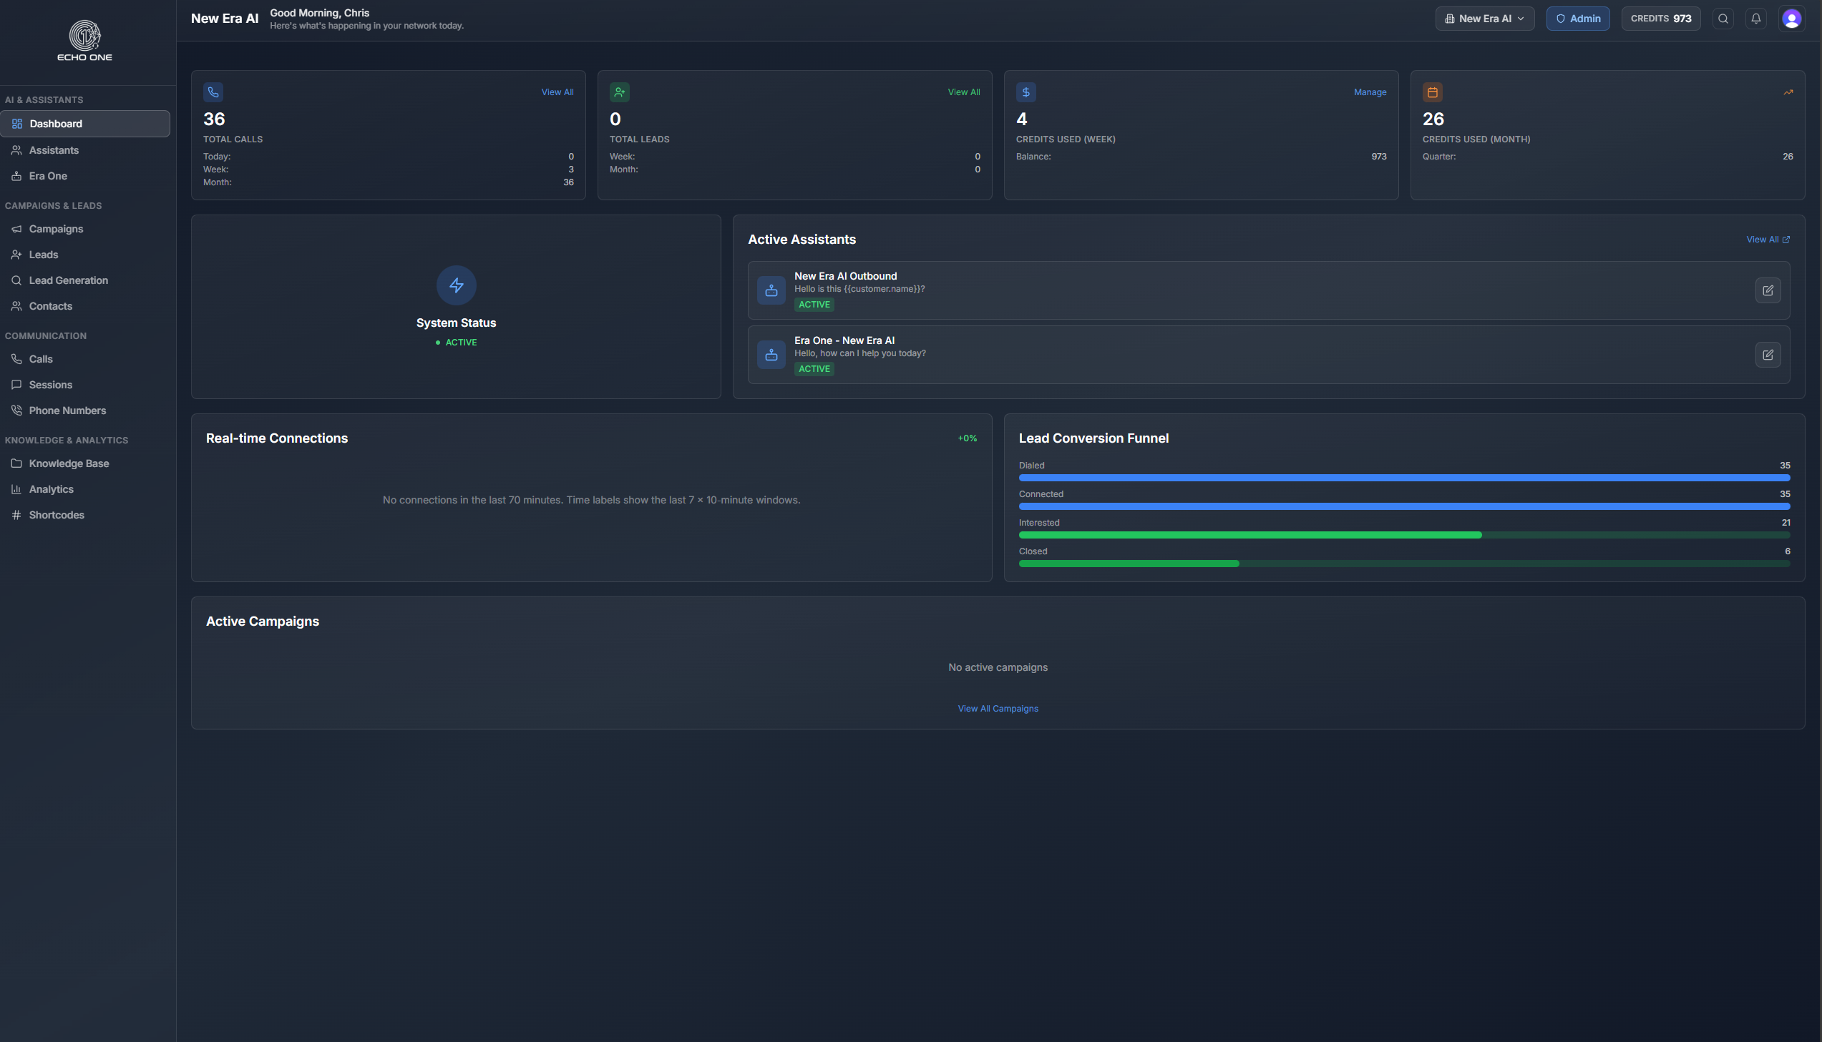Open Knowledge Base in sidebar

pos(85,463)
